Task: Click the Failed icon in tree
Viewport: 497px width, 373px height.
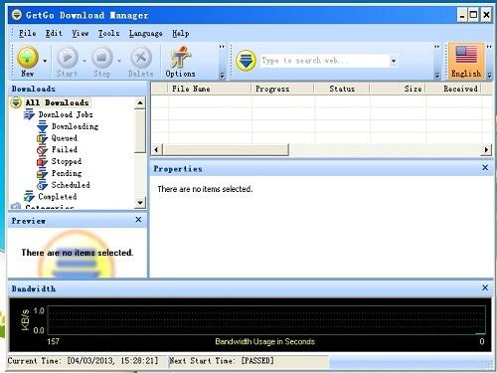Action: coord(42,150)
